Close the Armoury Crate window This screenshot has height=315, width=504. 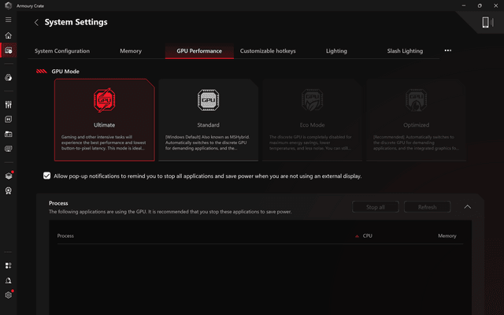495,6
